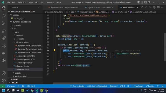This screenshot has width=166, height=93.
Task: Go to previous change in editor toolbar
Action: [142, 7]
